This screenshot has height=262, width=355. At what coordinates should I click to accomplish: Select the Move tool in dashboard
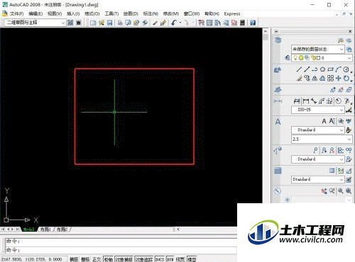coord(338,78)
